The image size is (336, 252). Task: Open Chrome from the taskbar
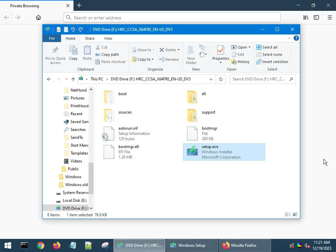click(40, 245)
